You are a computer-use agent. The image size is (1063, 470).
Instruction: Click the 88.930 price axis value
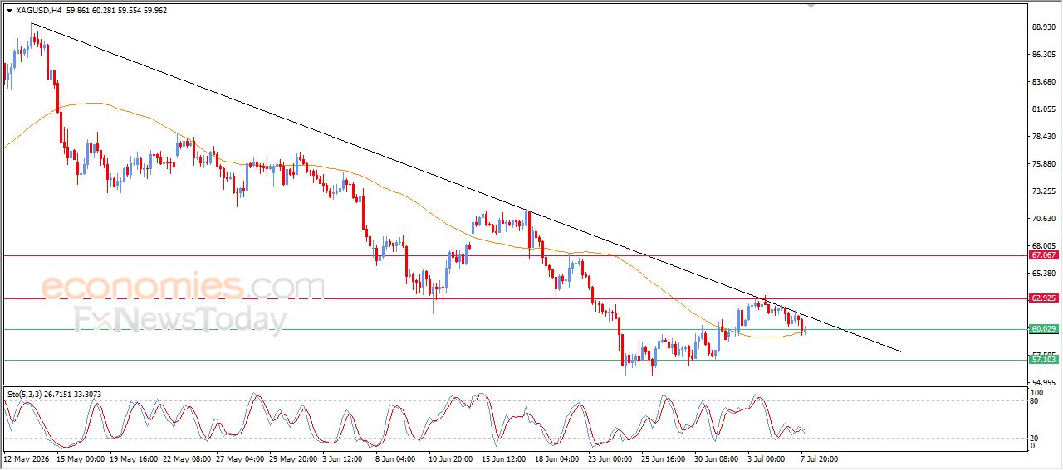1043,27
